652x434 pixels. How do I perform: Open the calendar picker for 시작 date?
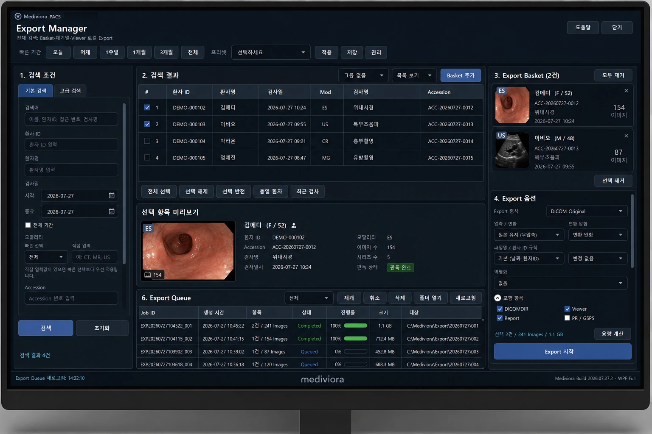(112, 195)
